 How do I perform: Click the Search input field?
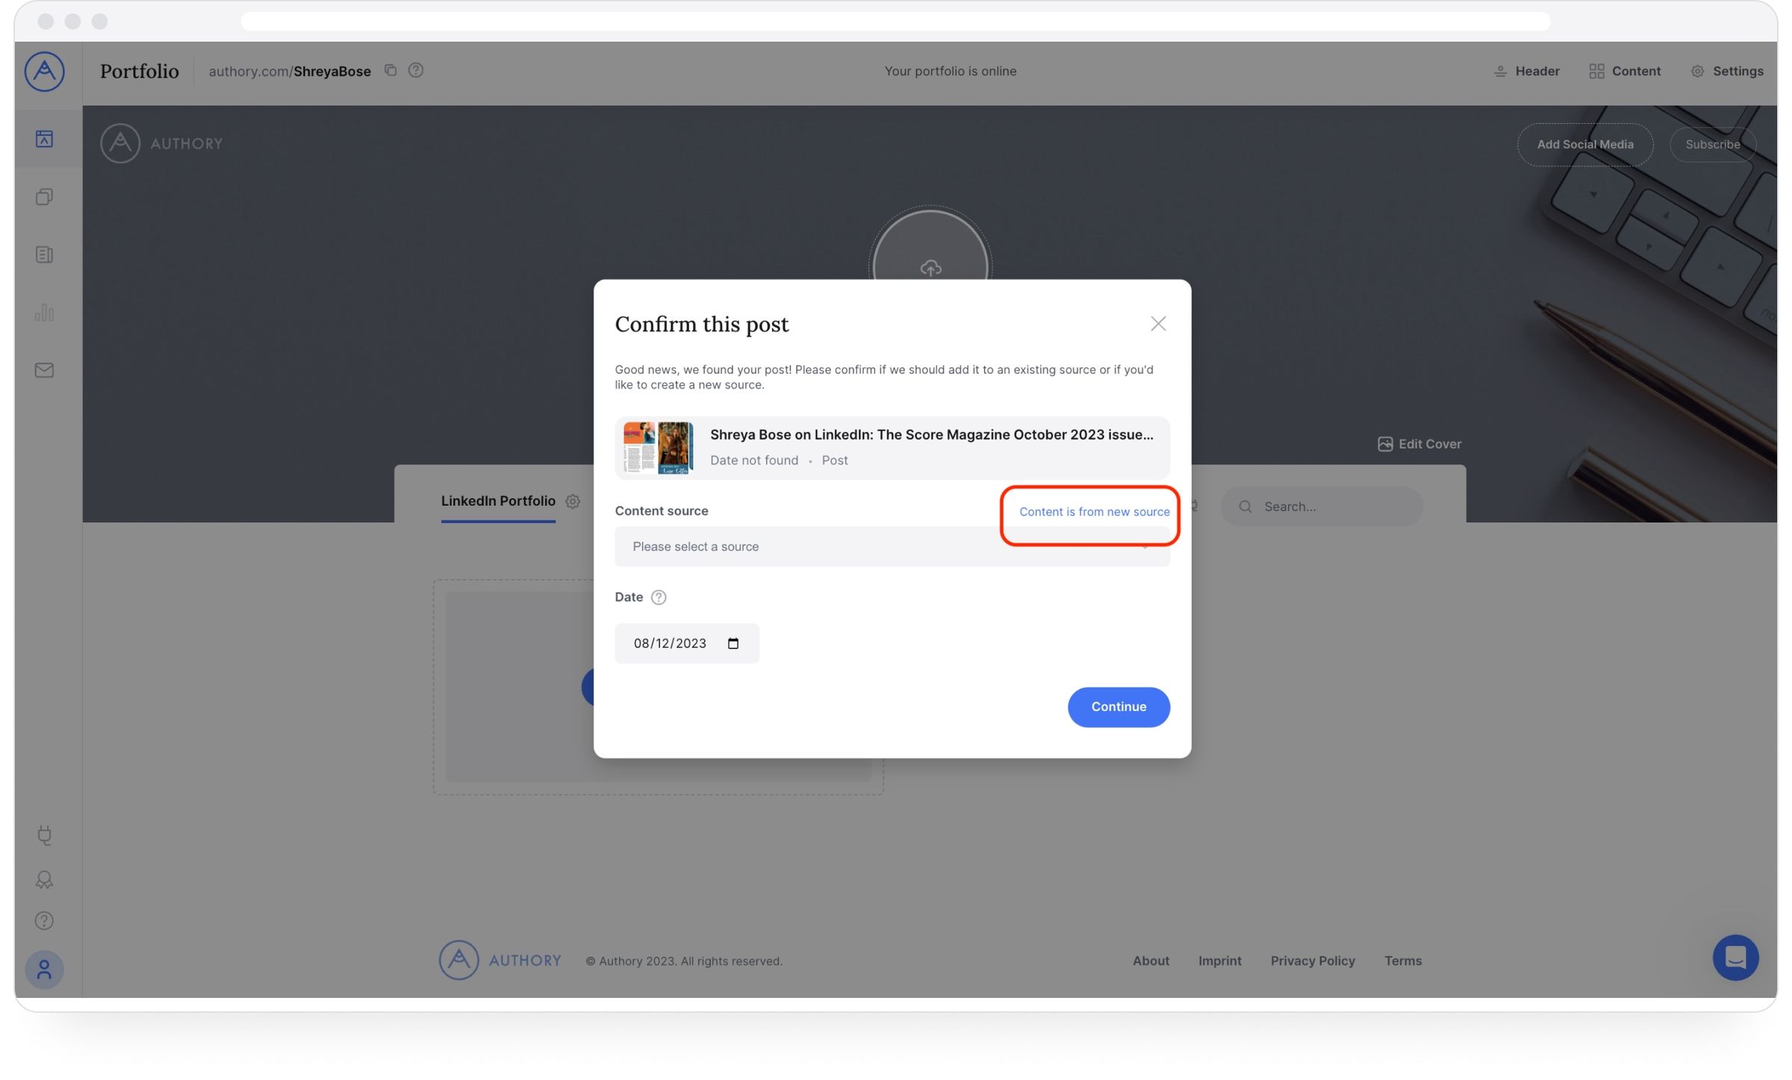click(1321, 507)
